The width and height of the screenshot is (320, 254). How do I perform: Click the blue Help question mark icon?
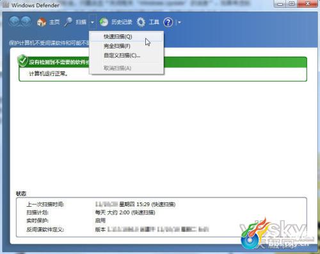(168, 22)
